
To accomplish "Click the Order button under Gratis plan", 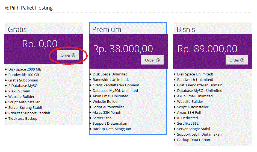I will 68,55.
